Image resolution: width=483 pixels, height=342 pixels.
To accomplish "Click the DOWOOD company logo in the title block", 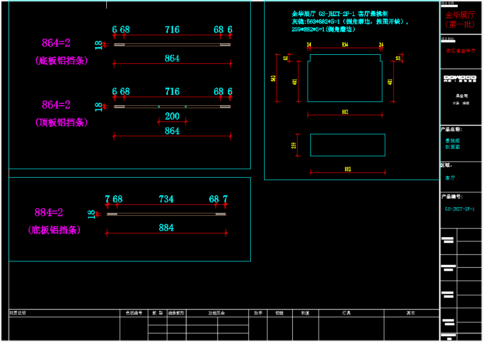I will (x=460, y=79).
